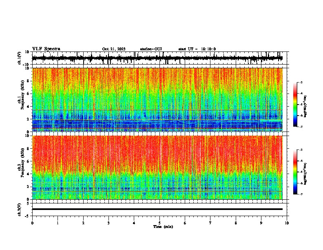Click time axis tick label "7"

click(210, 223)
